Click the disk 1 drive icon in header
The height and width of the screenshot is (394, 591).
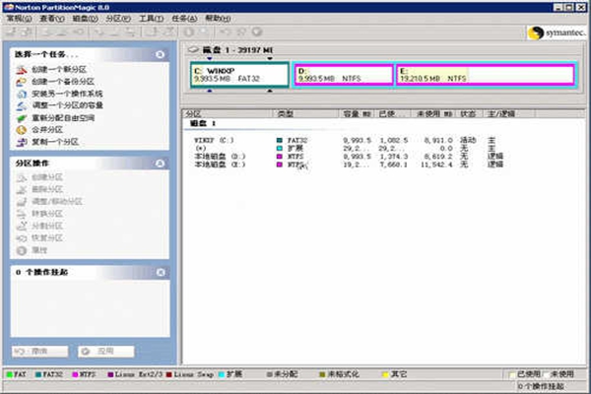(192, 47)
